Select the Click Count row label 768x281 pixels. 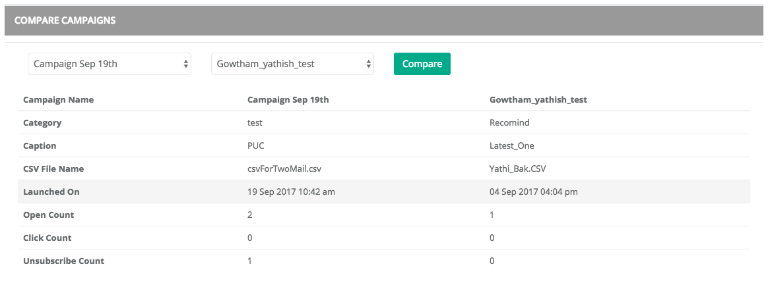pos(48,238)
